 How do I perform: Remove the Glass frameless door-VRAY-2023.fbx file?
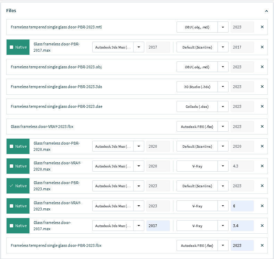tap(262, 127)
